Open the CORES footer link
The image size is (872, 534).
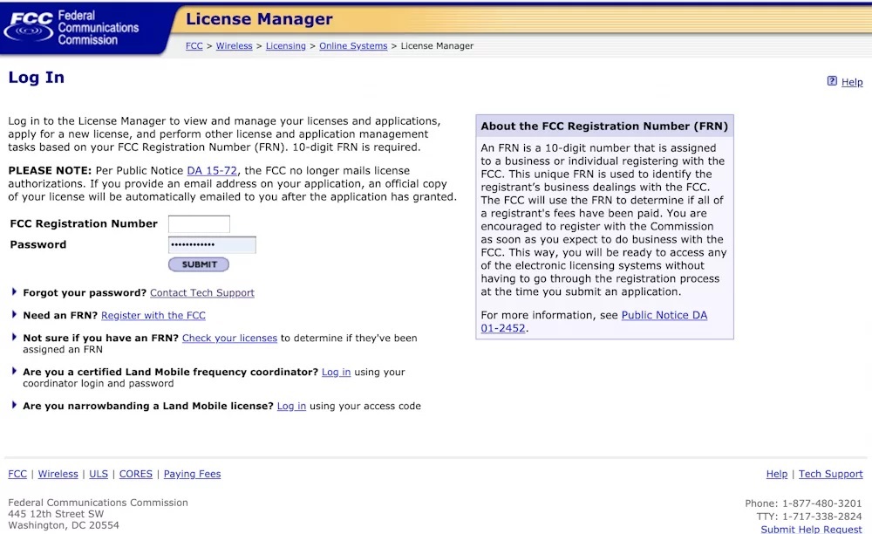click(136, 475)
